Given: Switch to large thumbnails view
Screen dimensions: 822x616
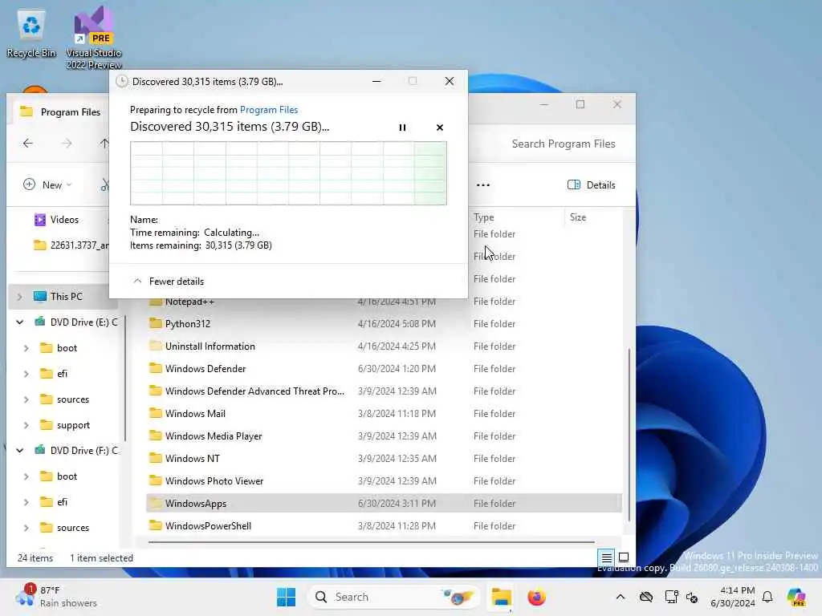Looking at the screenshot, I should click(624, 557).
